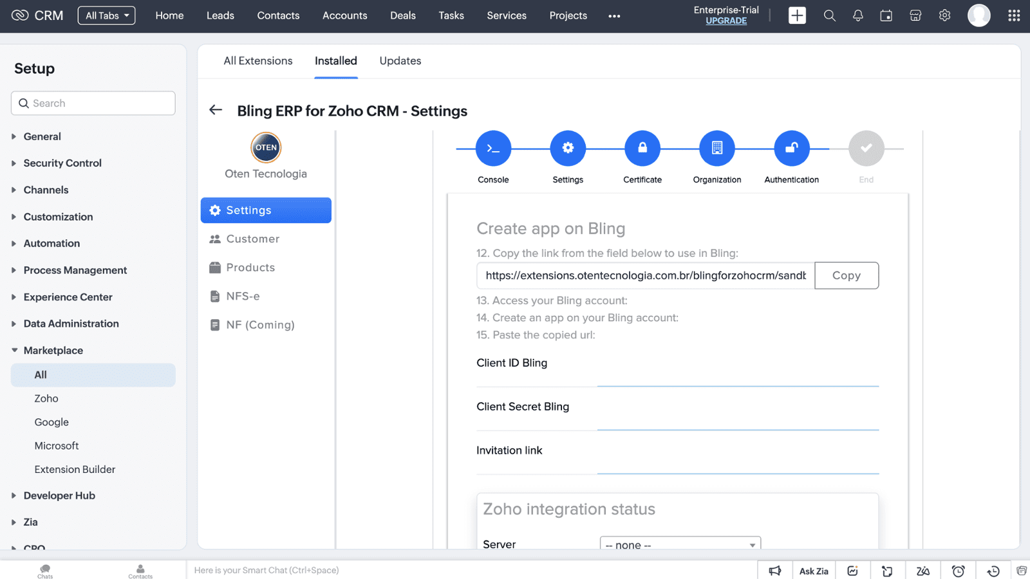Click the UPGRADE link
The height and width of the screenshot is (579, 1030).
pyautogui.click(x=726, y=21)
